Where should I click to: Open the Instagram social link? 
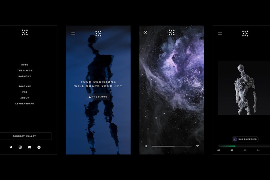click(20, 147)
